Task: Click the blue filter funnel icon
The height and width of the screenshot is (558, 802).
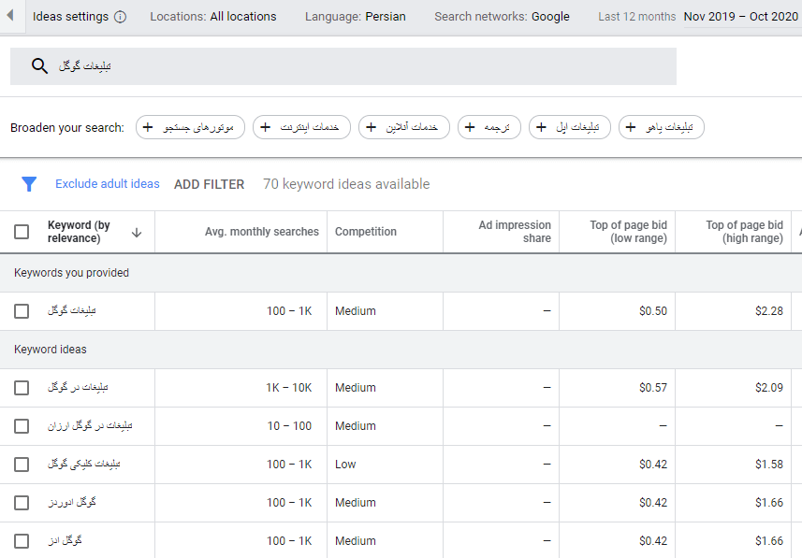Action: click(x=29, y=184)
